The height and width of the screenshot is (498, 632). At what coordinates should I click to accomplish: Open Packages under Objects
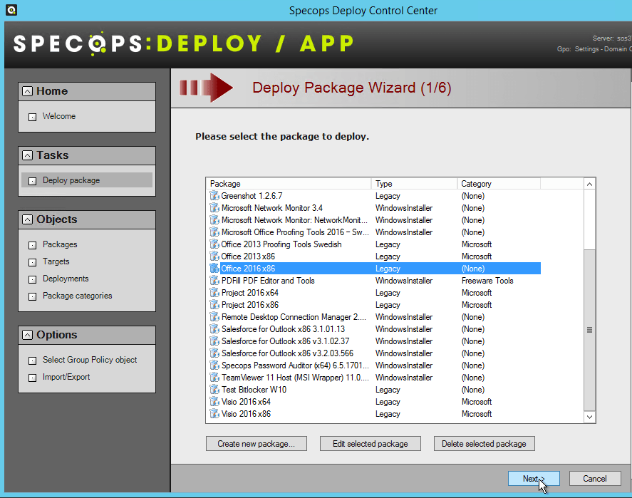(x=60, y=244)
